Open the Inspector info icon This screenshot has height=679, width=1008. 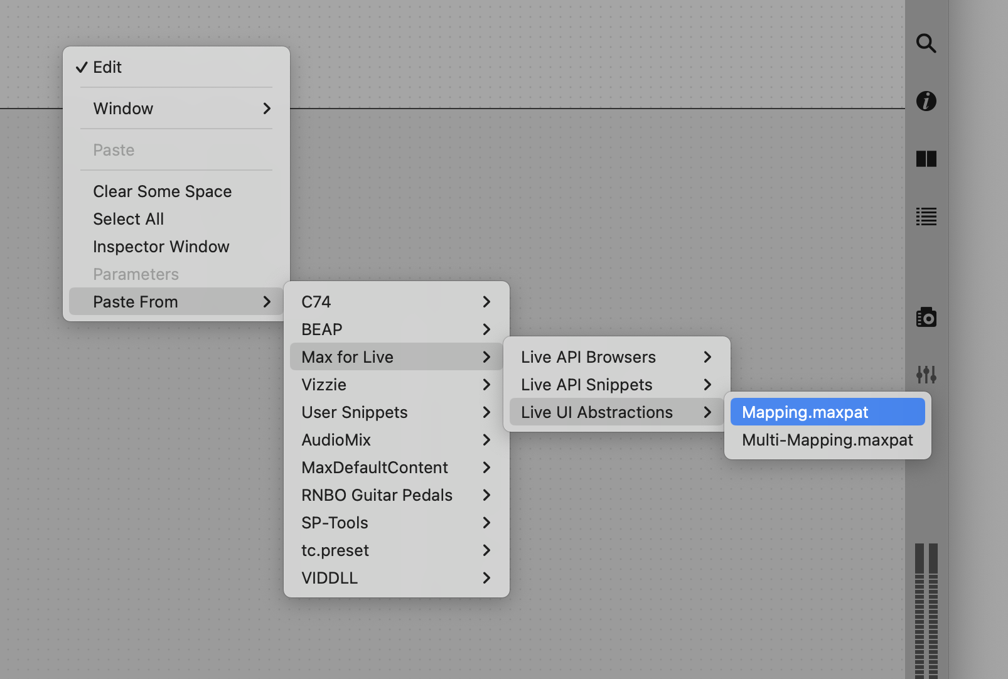[x=926, y=101]
